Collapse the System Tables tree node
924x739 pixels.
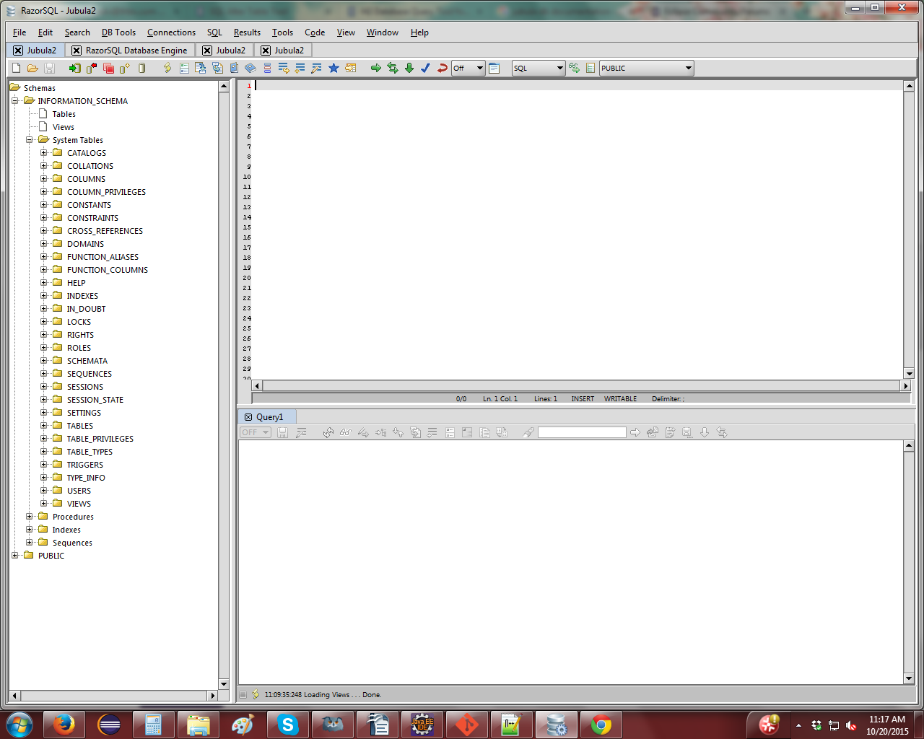[30, 140]
